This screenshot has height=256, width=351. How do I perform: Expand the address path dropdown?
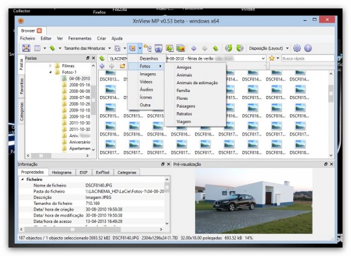[263, 58]
